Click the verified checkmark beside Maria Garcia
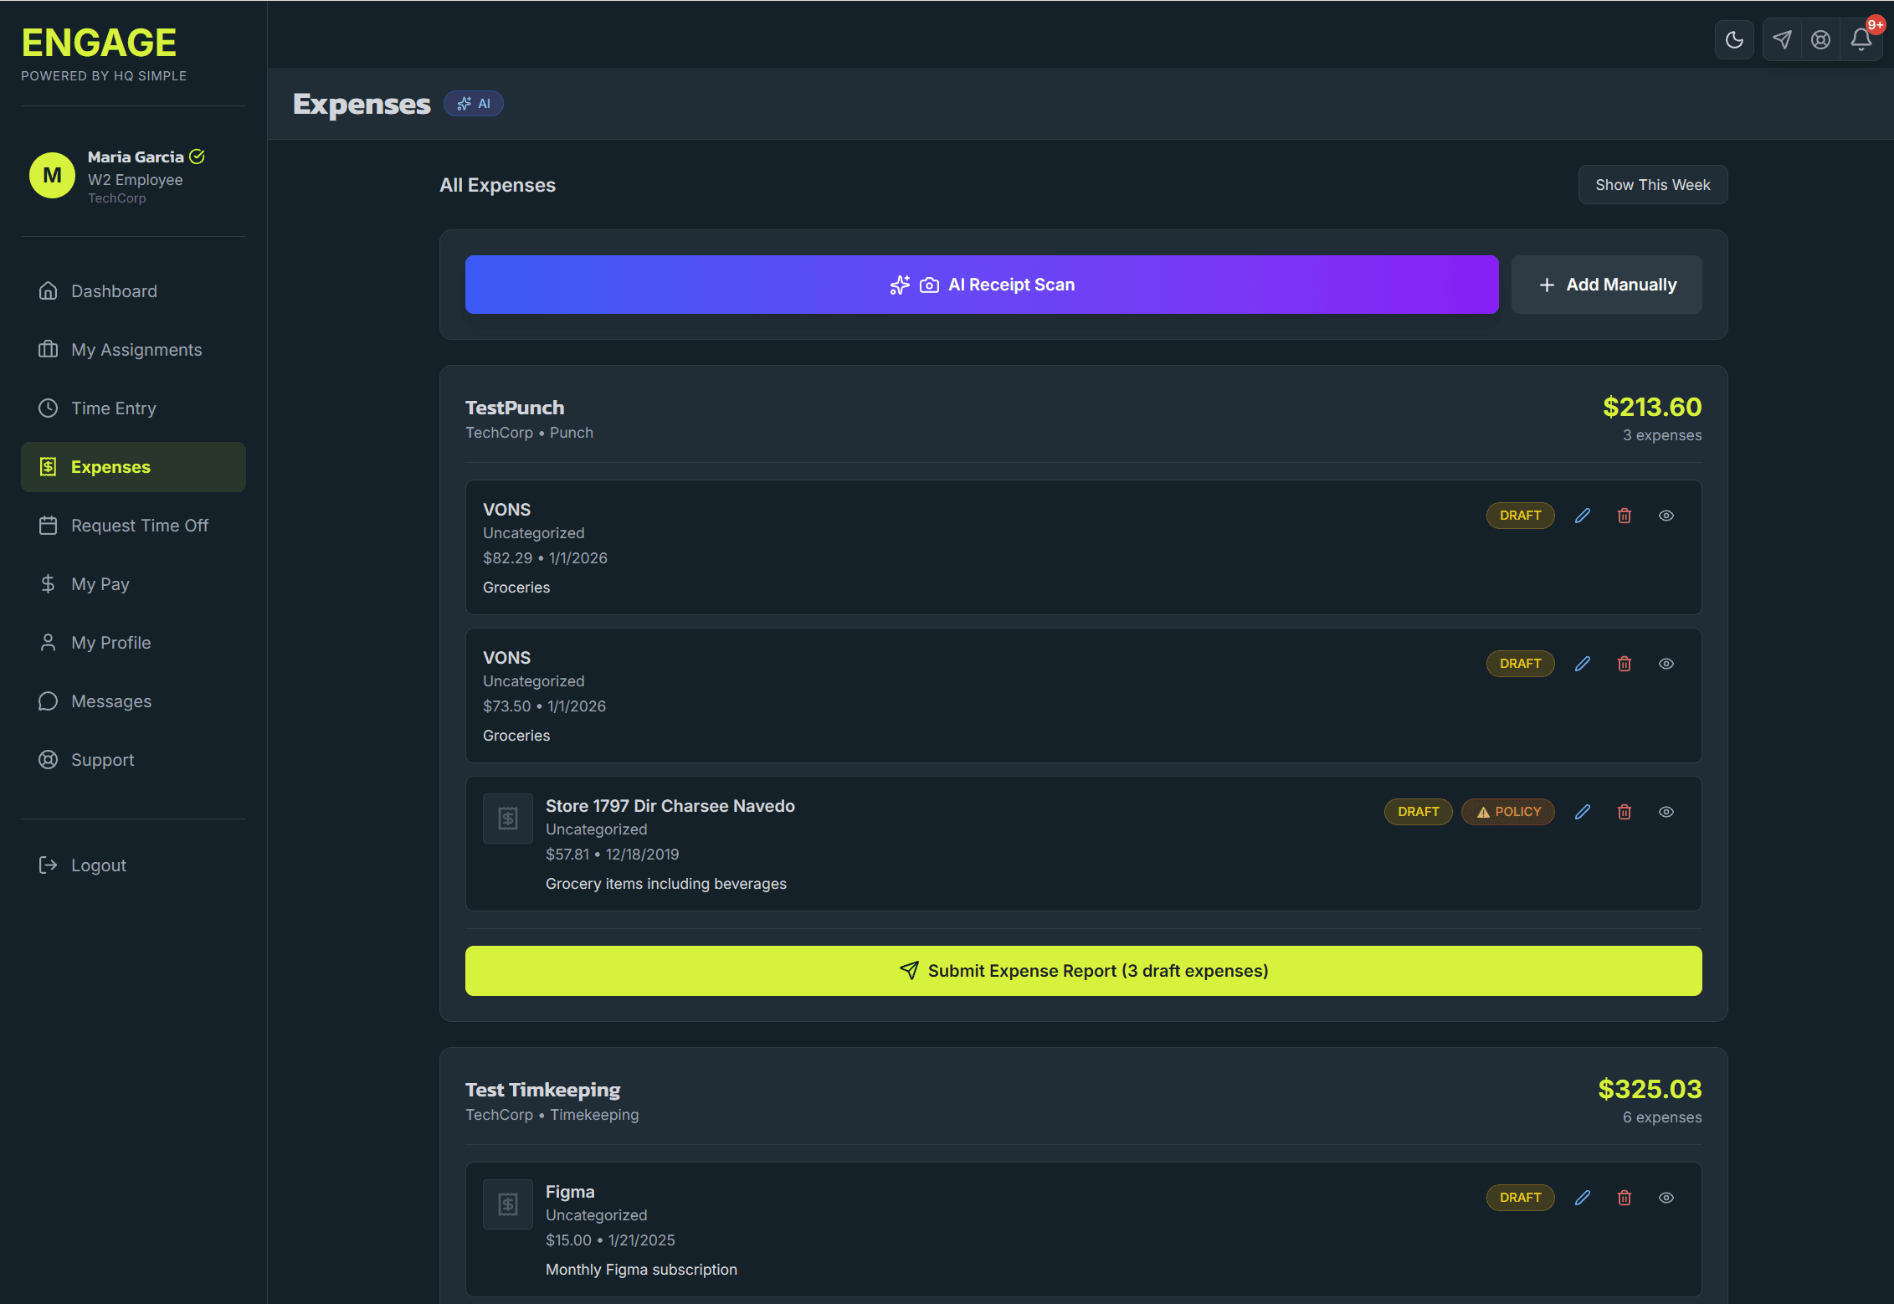This screenshot has width=1894, height=1304. [197, 157]
